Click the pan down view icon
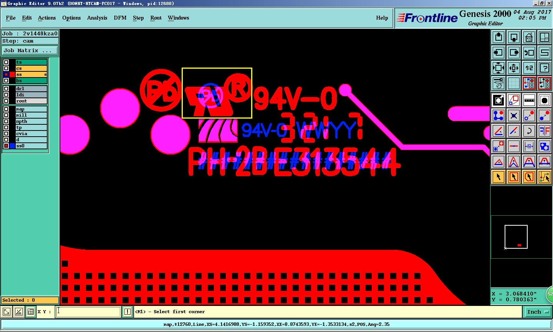Viewport: 553px width, 332px height. (x=514, y=37)
